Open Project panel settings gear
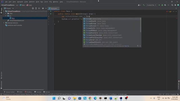Viewport: 180px width, 101px height. coord(43,8)
